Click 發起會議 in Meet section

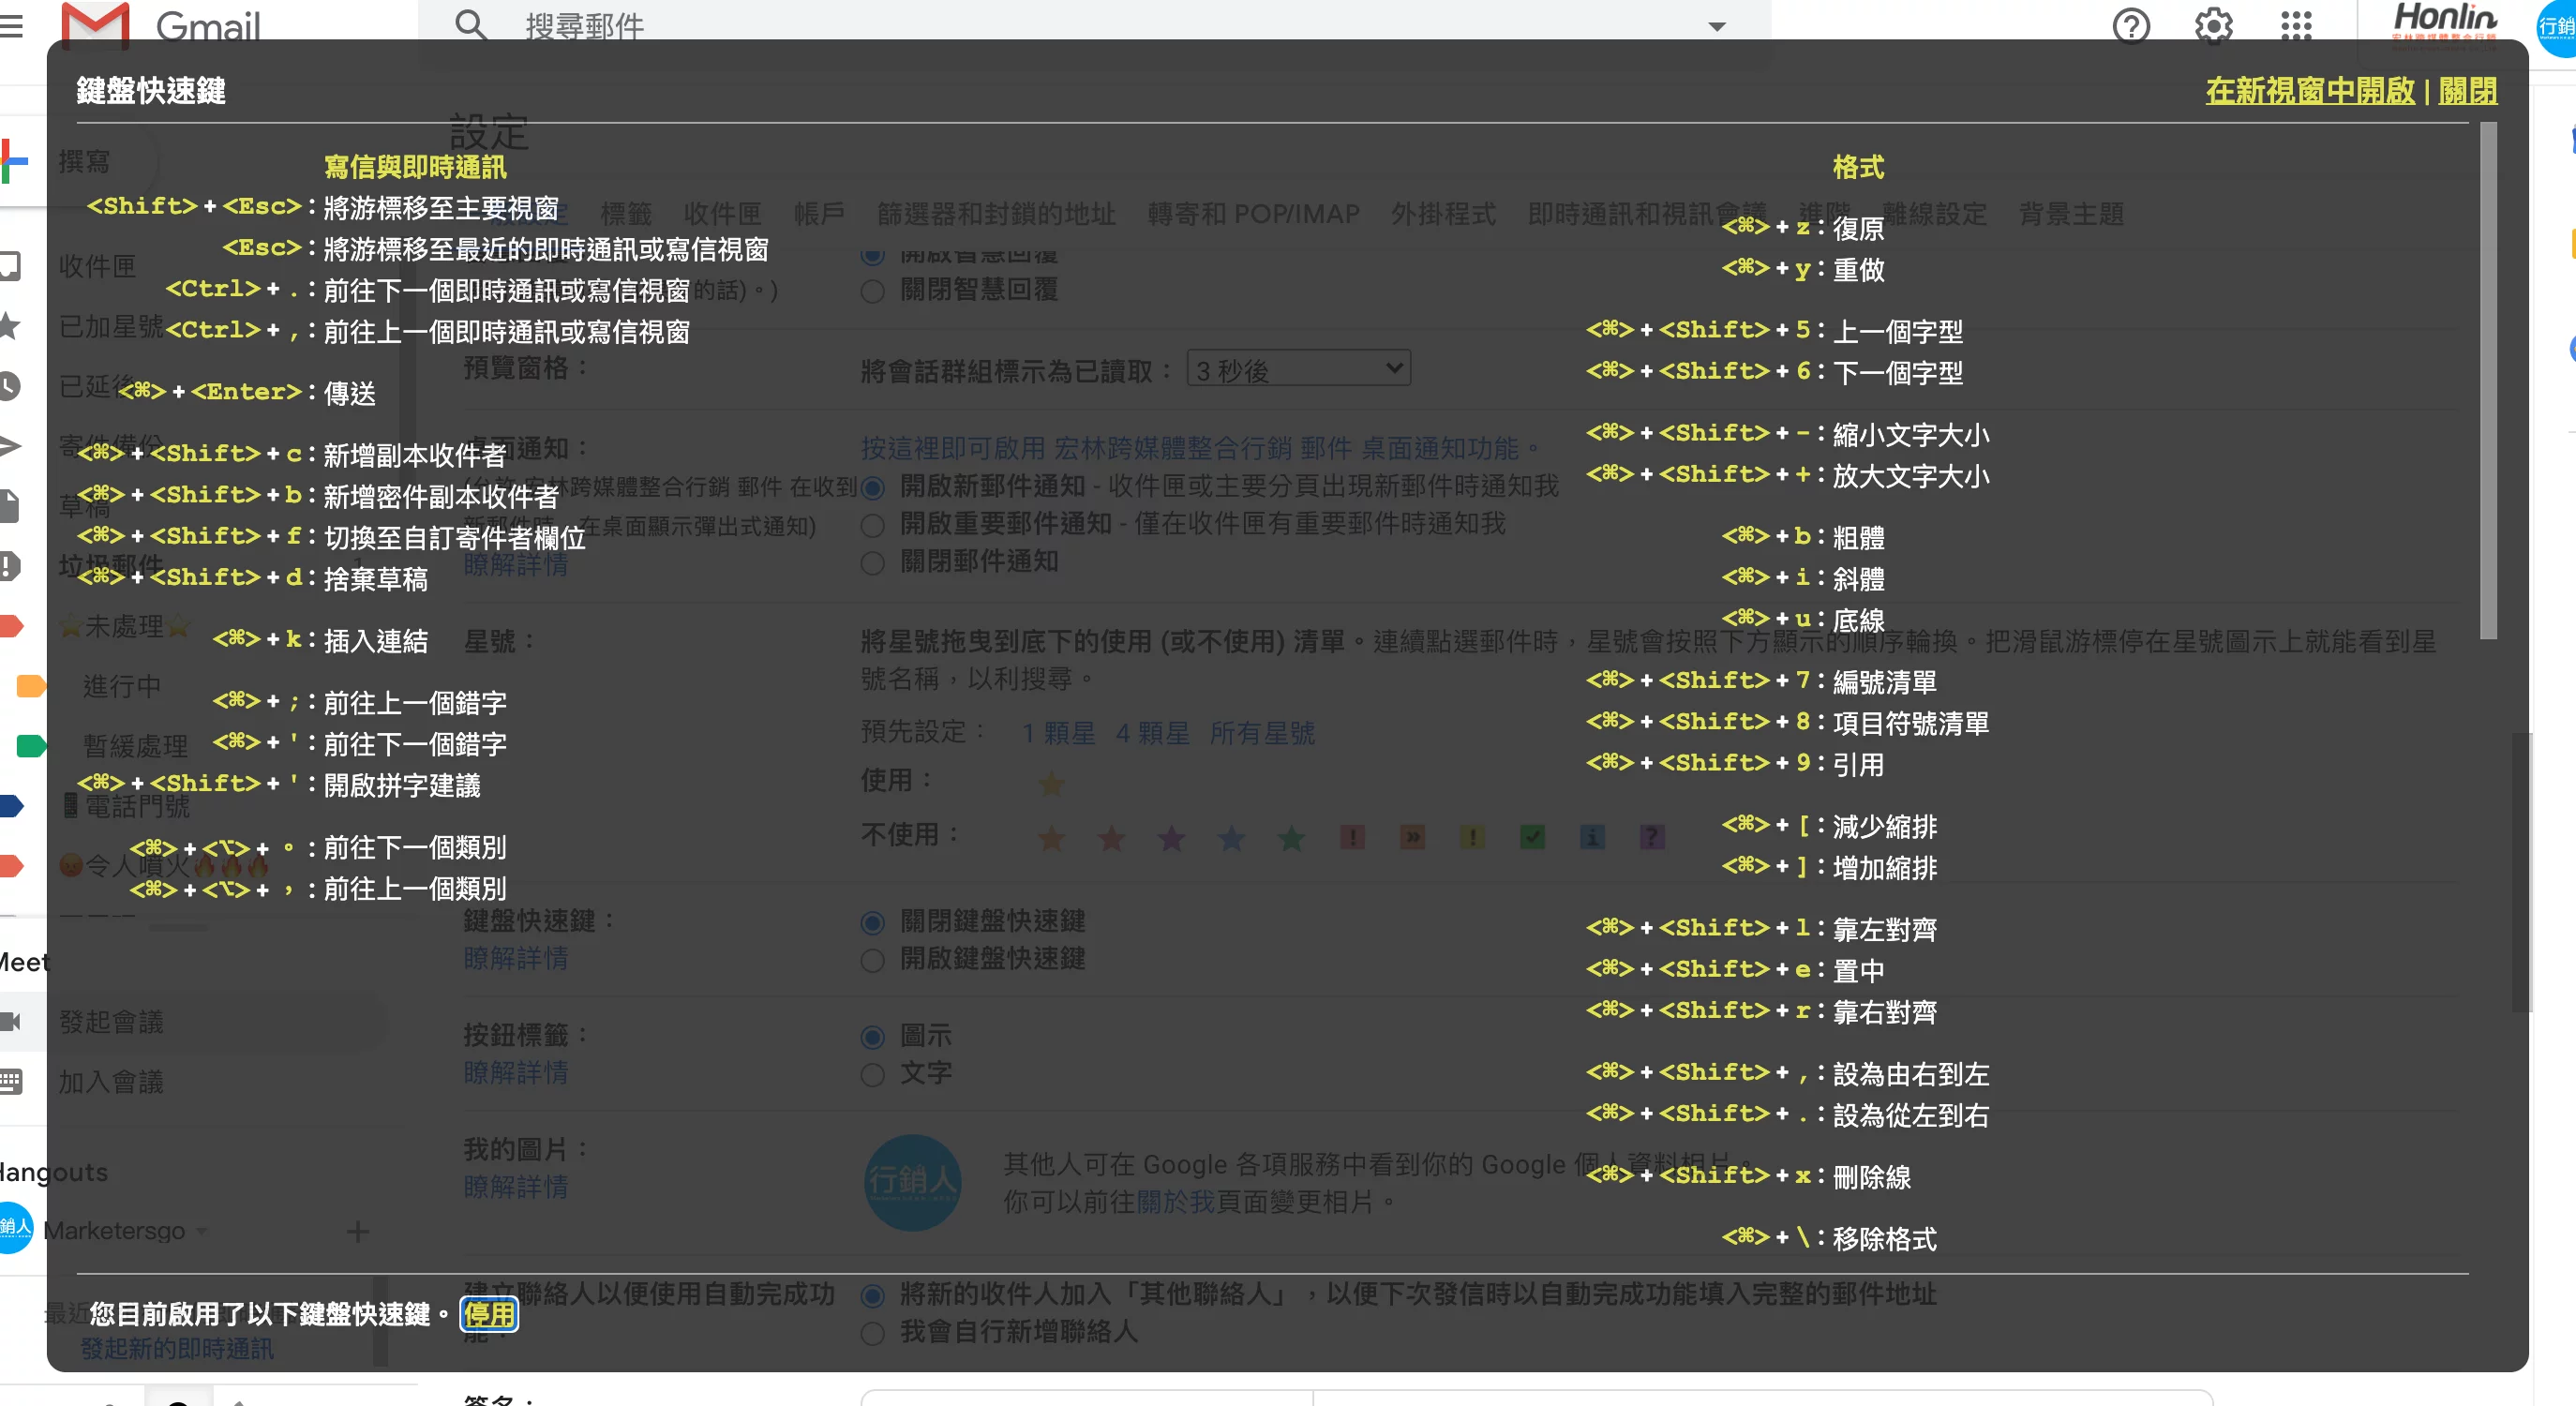pyautogui.click(x=111, y=1022)
